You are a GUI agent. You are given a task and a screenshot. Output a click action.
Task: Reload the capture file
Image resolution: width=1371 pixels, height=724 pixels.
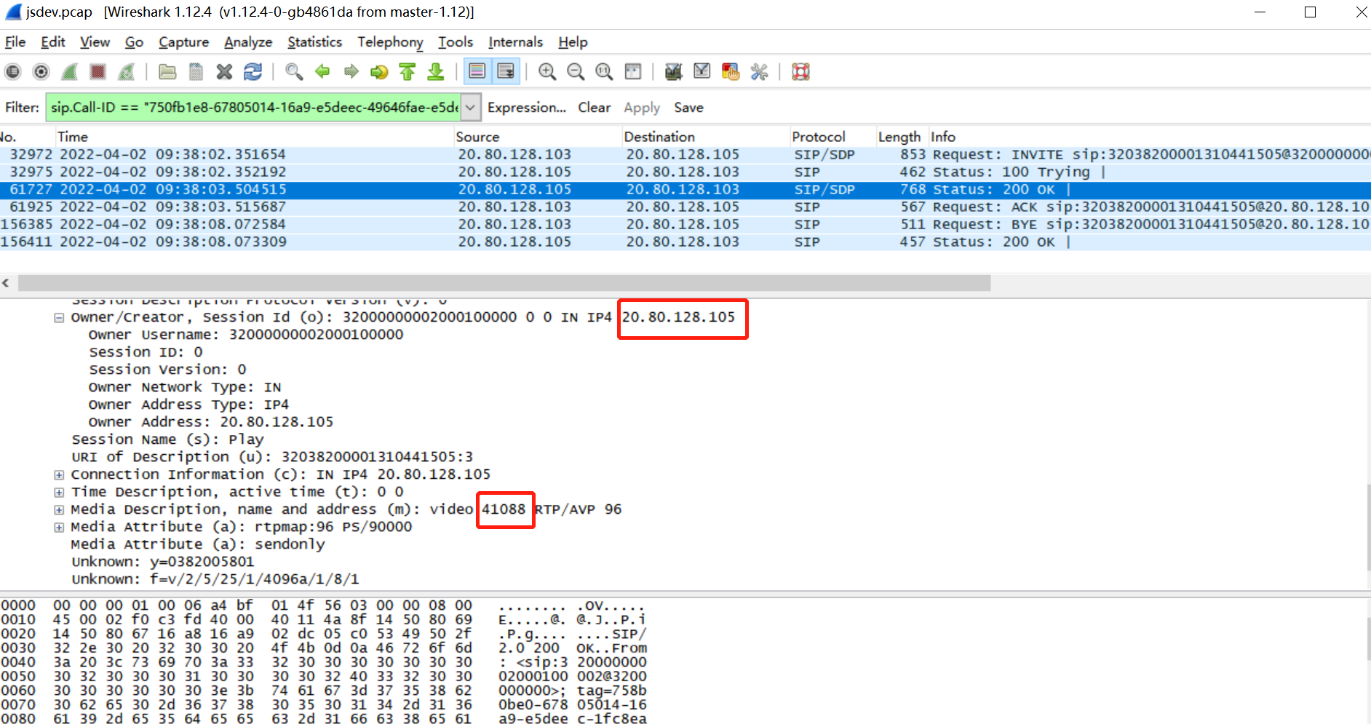click(x=253, y=71)
